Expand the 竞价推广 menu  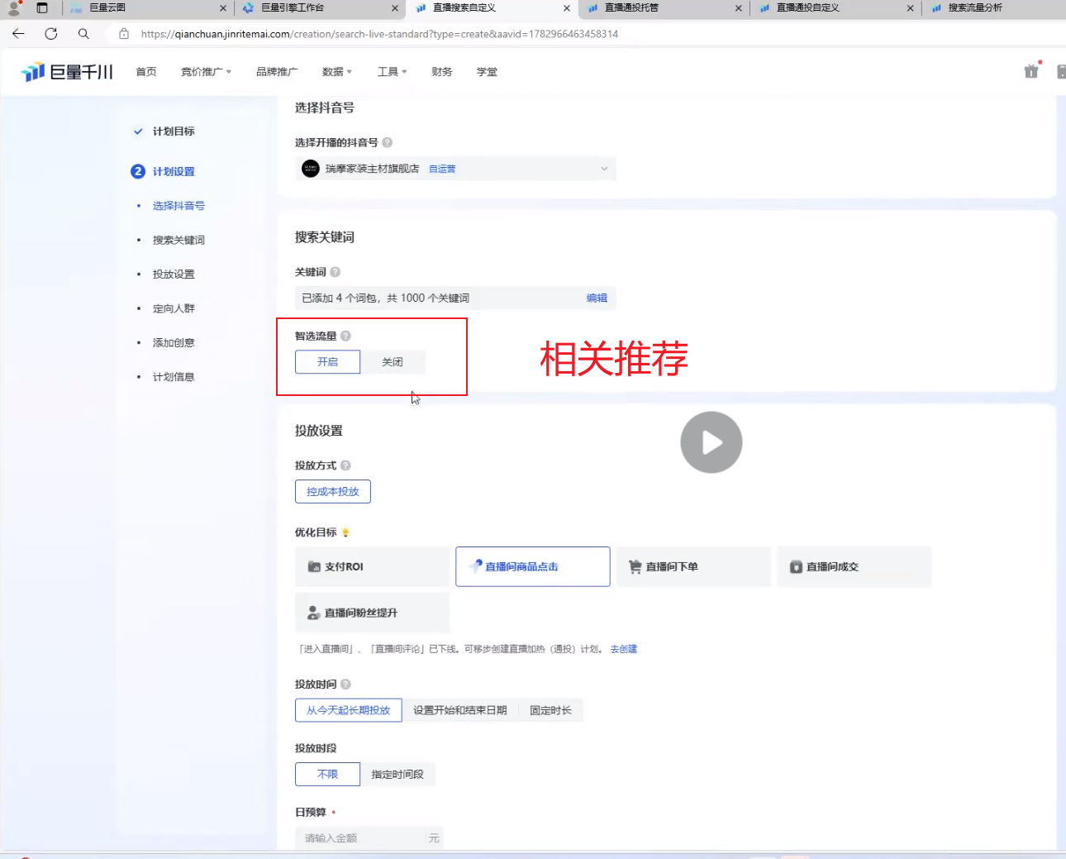tap(206, 72)
